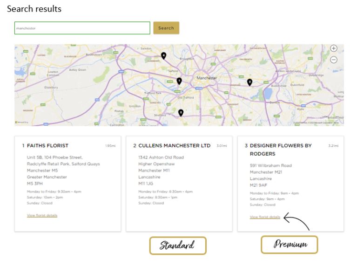Click the Faiths Florist address text
This screenshot has width=357, height=266.
pyautogui.click(x=63, y=170)
